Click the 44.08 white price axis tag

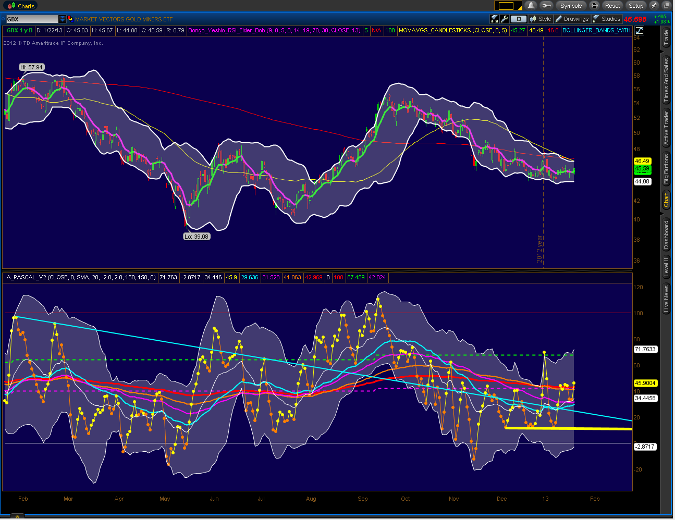coord(642,181)
